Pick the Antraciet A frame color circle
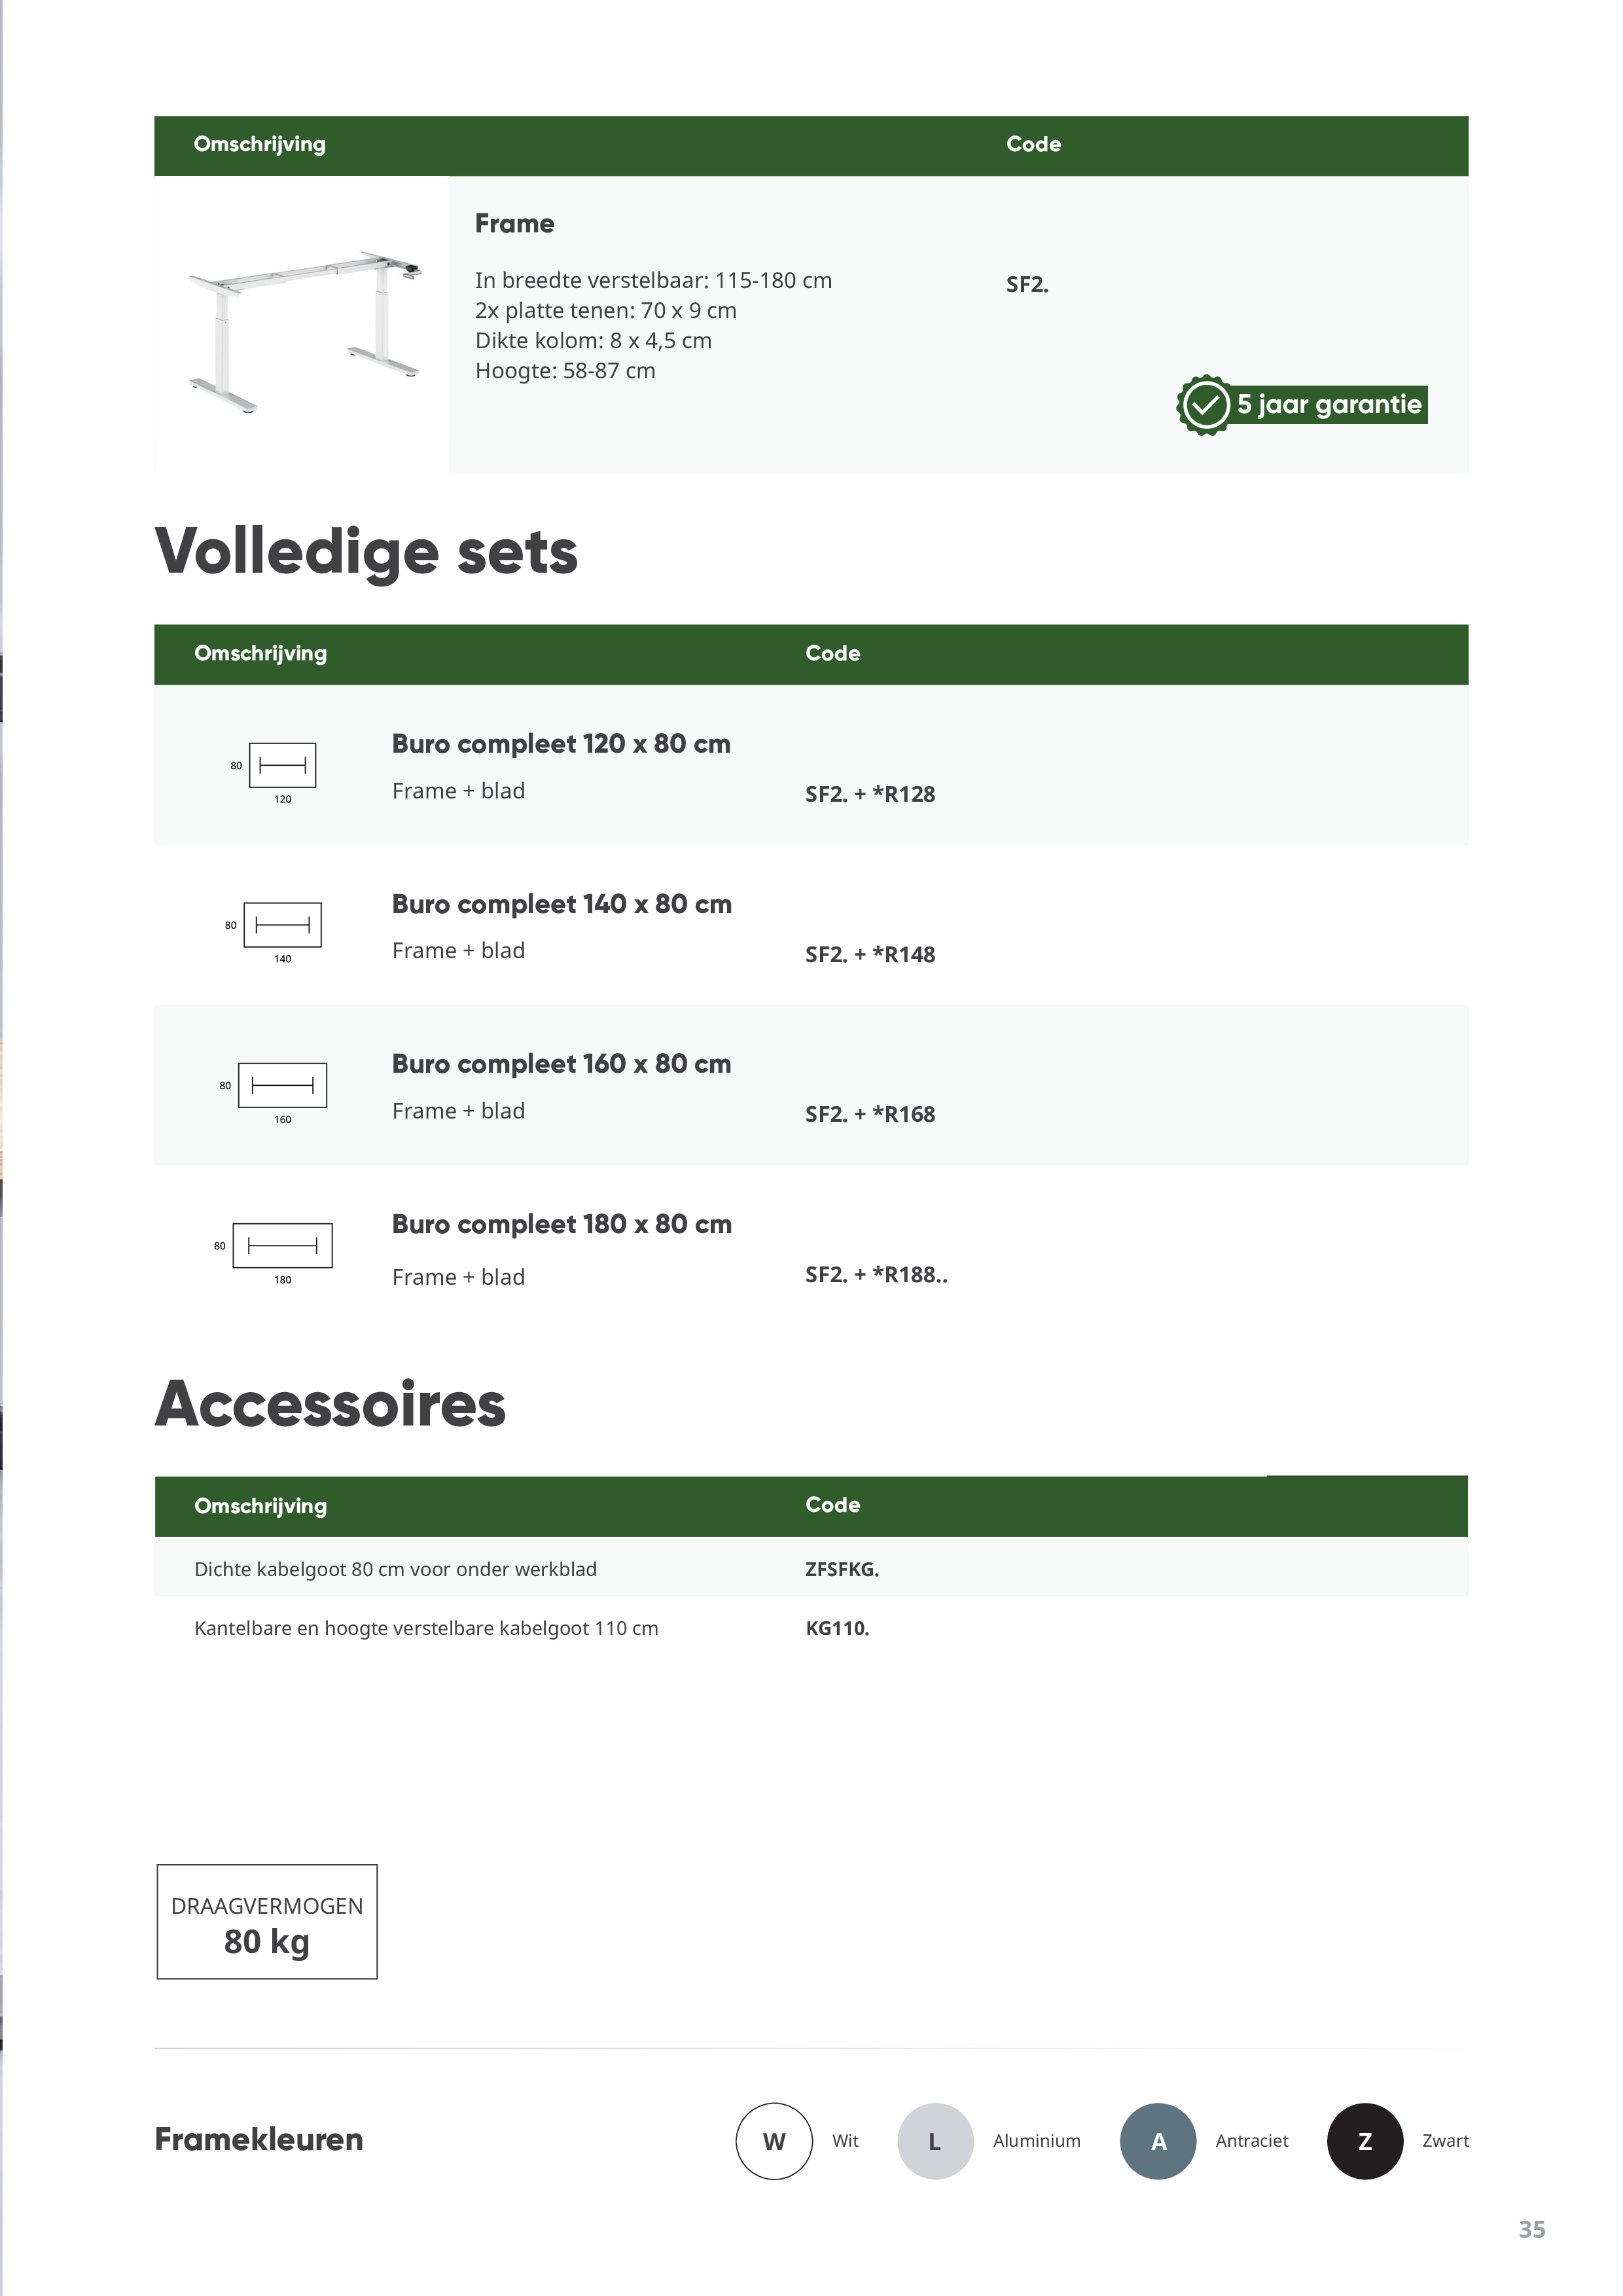This screenshot has height=2296, width=1623. point(1158,2141)
